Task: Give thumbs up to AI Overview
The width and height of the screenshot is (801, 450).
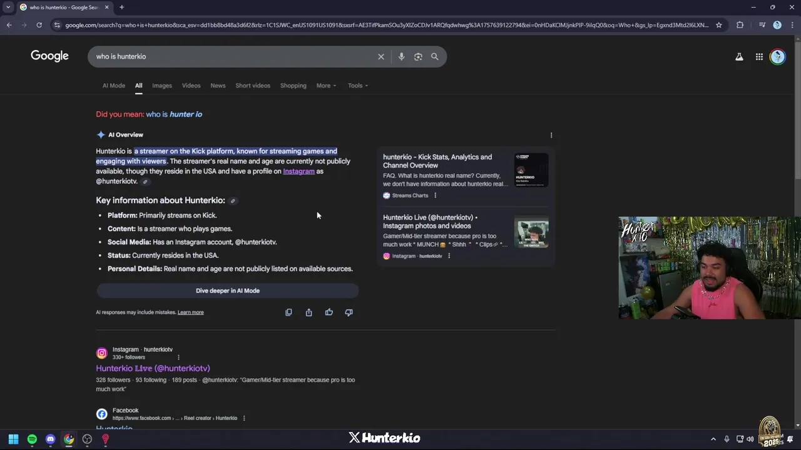Action: [329, 312]
